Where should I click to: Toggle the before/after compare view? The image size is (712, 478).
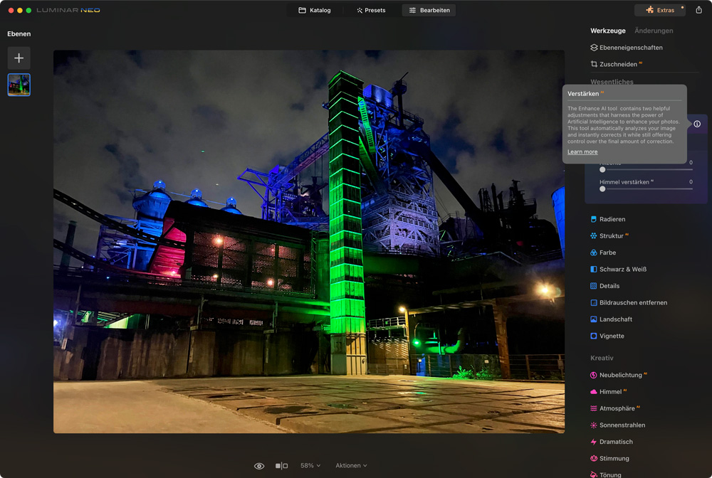tap(281, 466)
